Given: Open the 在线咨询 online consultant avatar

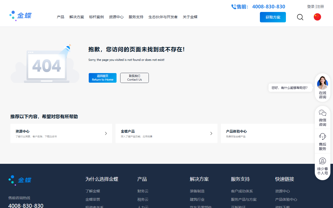Looking at the screenshot, I should [x=322, y=83].
